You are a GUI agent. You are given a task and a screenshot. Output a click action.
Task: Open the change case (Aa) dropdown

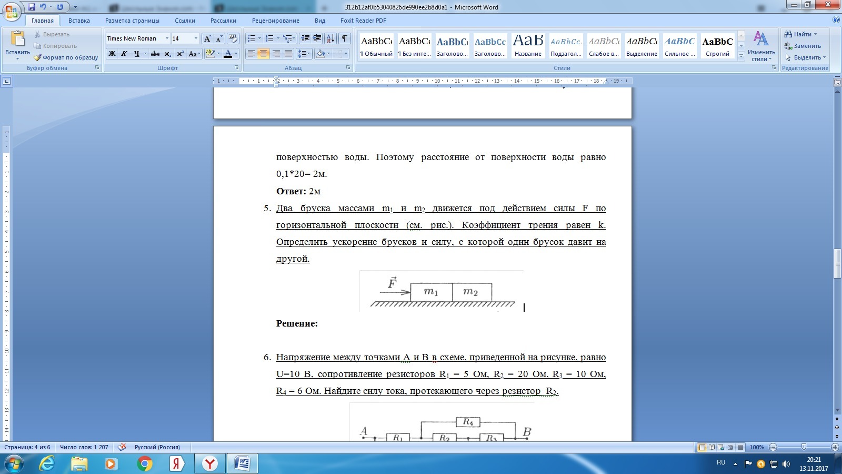tap(194, 54)
